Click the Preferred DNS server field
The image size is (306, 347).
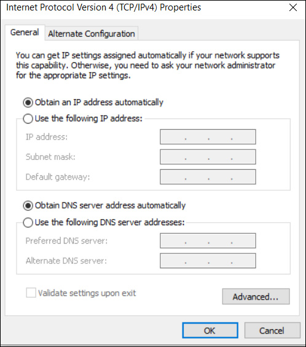pos(208,241)
